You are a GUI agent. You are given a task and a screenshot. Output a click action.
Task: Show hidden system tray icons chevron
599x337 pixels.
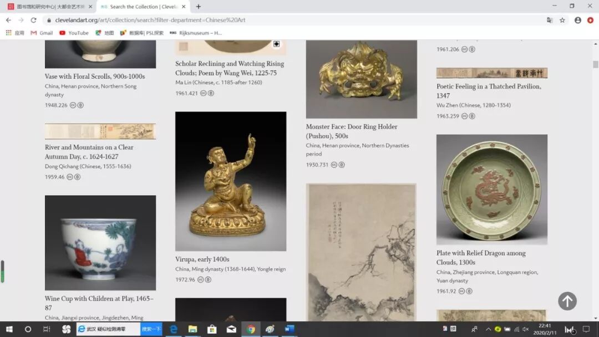[488, 329]
